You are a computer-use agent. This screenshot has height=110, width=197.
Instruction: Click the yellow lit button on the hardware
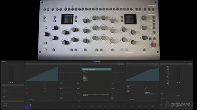pyautogui.click(x=45, y=50)
